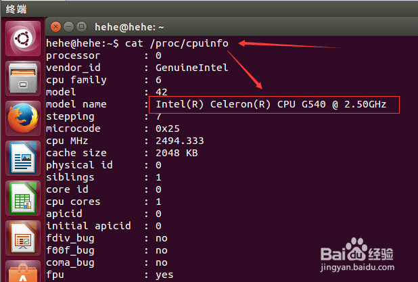Open Ubuntu Software Center icon
This screenshot has height=282, width=418.
click(23, 271)
